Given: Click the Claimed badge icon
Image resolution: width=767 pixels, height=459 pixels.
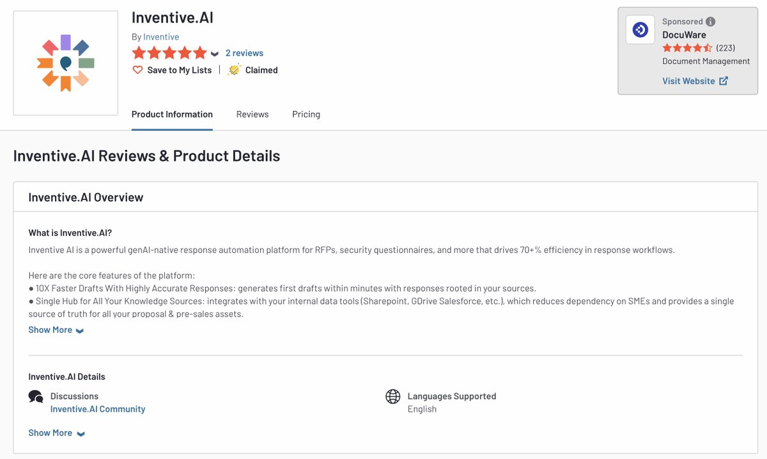Looking at the screenshot, I should [x=234, y=70].
